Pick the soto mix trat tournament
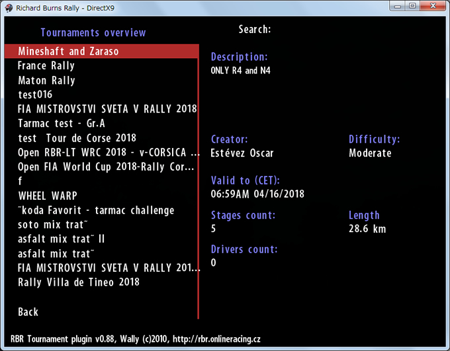 point(52,225)
